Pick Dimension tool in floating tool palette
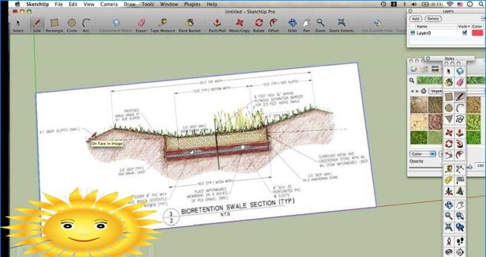 460,169
